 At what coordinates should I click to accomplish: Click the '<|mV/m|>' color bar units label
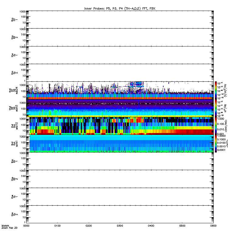click(226, 126)
